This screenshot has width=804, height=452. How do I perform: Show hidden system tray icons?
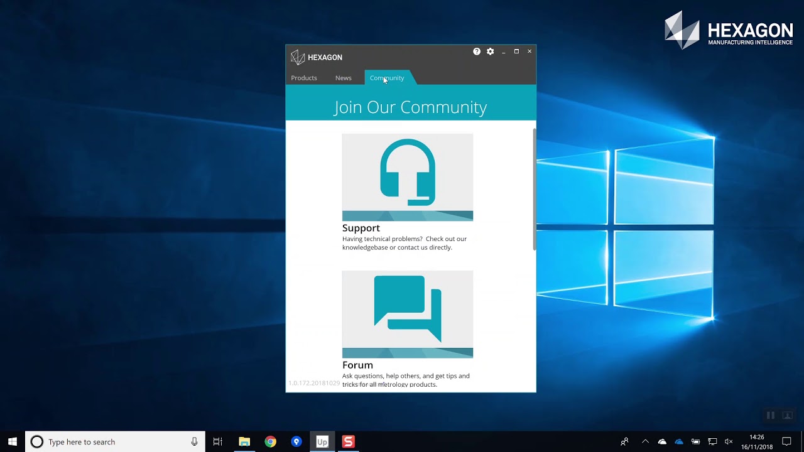coord(645,442)
